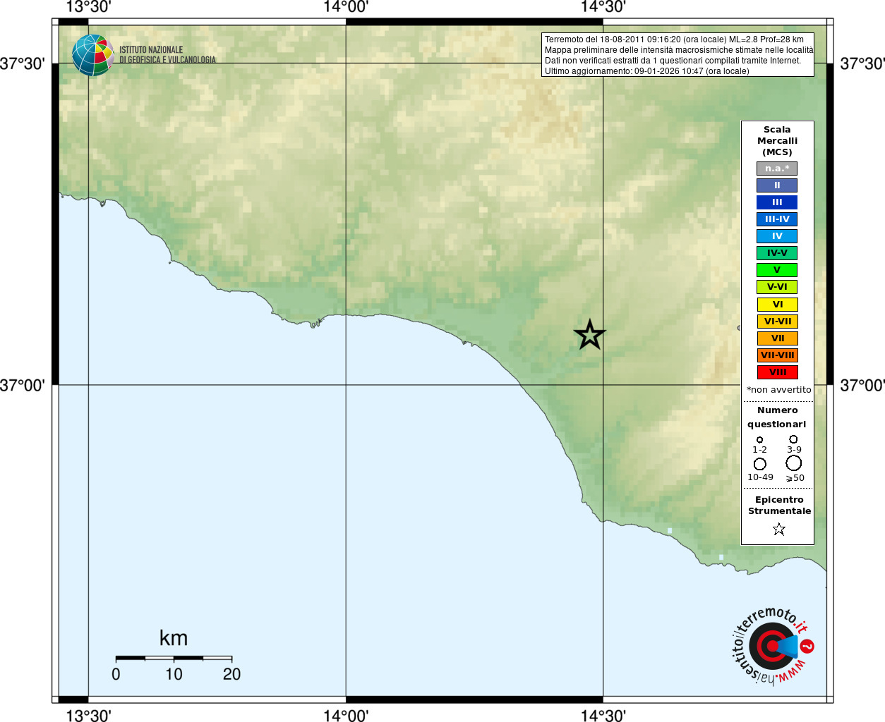The width and height of the screenshot is (885, 722).
Task: Click the epicenter star on the map
Action: click(x=589, y=334)
